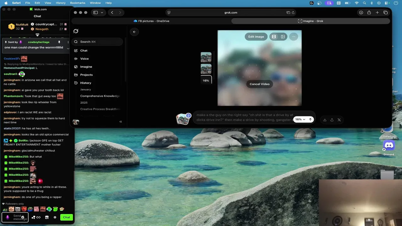Open the Edit menu

click(37, 3)
